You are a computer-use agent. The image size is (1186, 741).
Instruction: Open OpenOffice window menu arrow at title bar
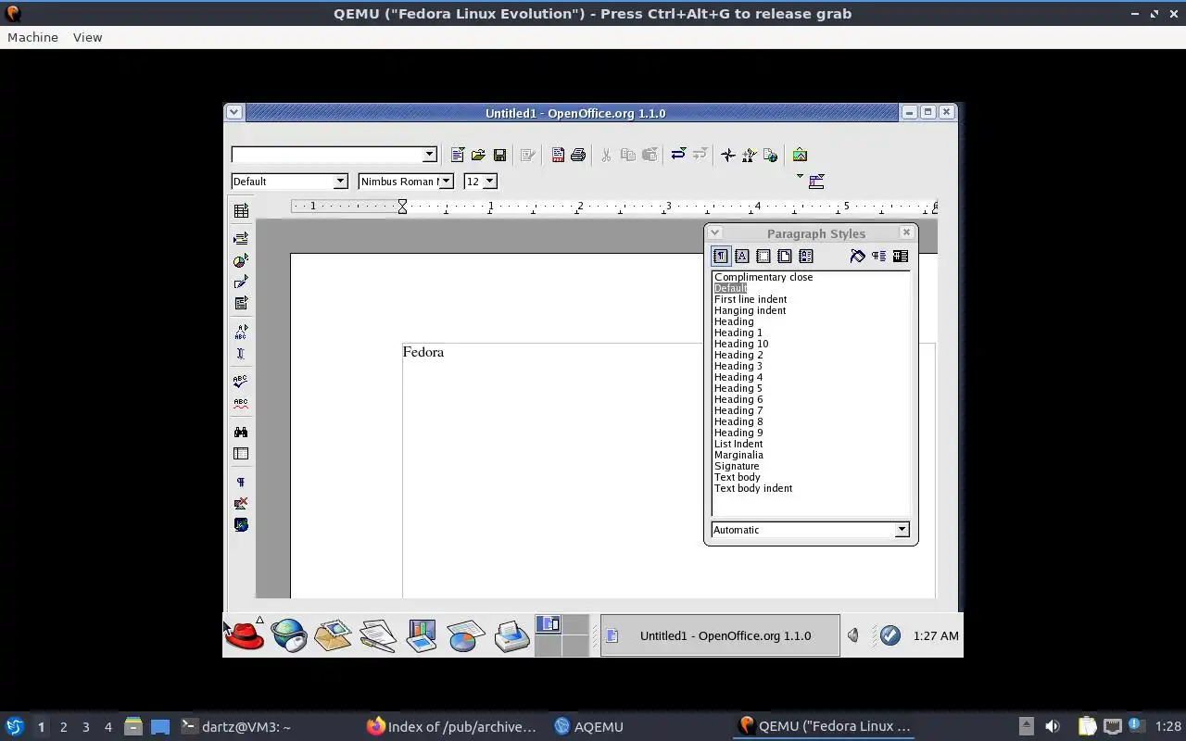point(233,112)
